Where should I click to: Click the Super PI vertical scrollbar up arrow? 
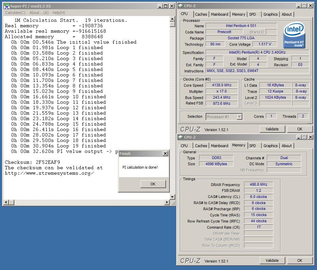click(x=172, y=19)
